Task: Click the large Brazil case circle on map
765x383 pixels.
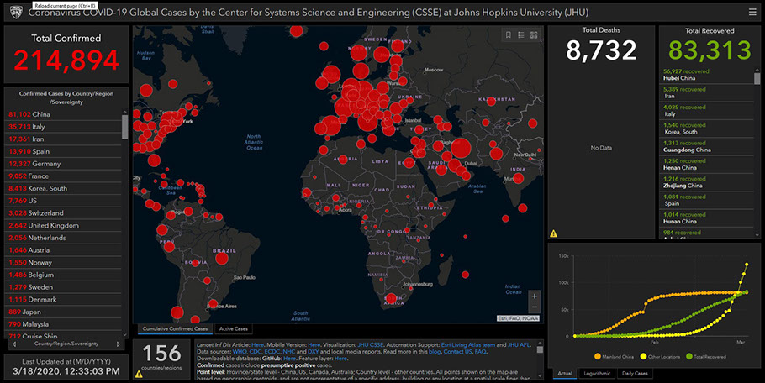Action: click(x=222, y=258)
